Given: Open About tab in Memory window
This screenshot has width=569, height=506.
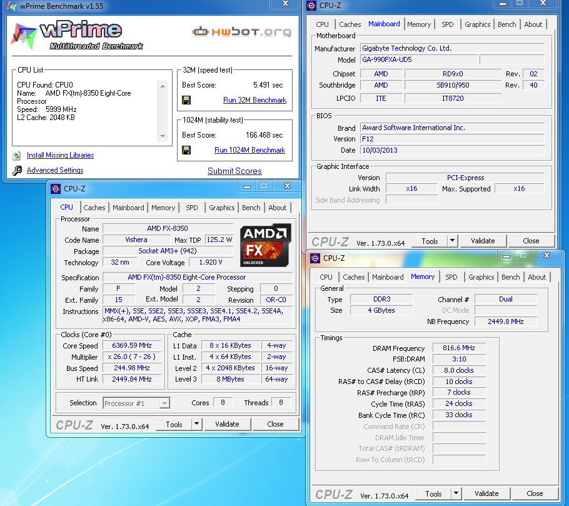Looking at the screenshot, I should coord(537,277).
